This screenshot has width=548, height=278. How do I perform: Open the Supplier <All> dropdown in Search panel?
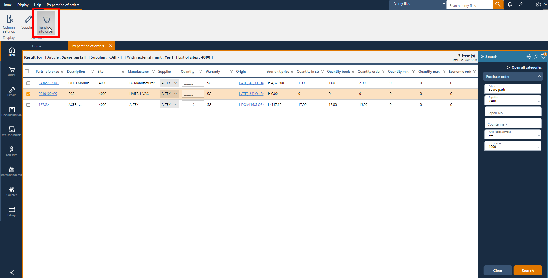click(513, 100)
